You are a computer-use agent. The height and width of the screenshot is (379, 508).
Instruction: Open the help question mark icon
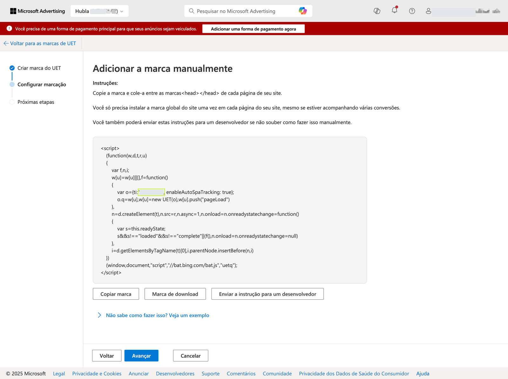412,11
